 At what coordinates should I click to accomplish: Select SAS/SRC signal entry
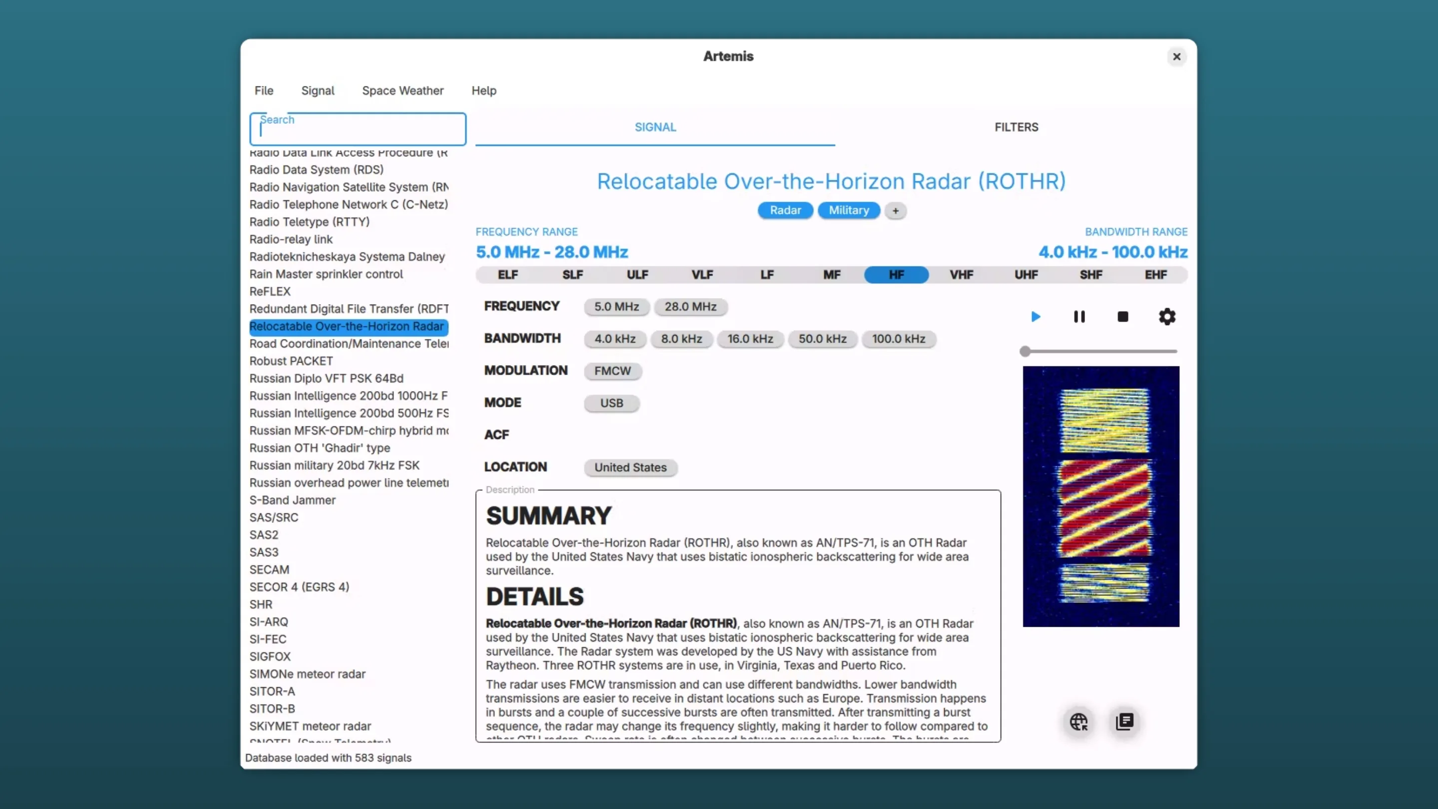pyautogui.click(x=349, y=517)
